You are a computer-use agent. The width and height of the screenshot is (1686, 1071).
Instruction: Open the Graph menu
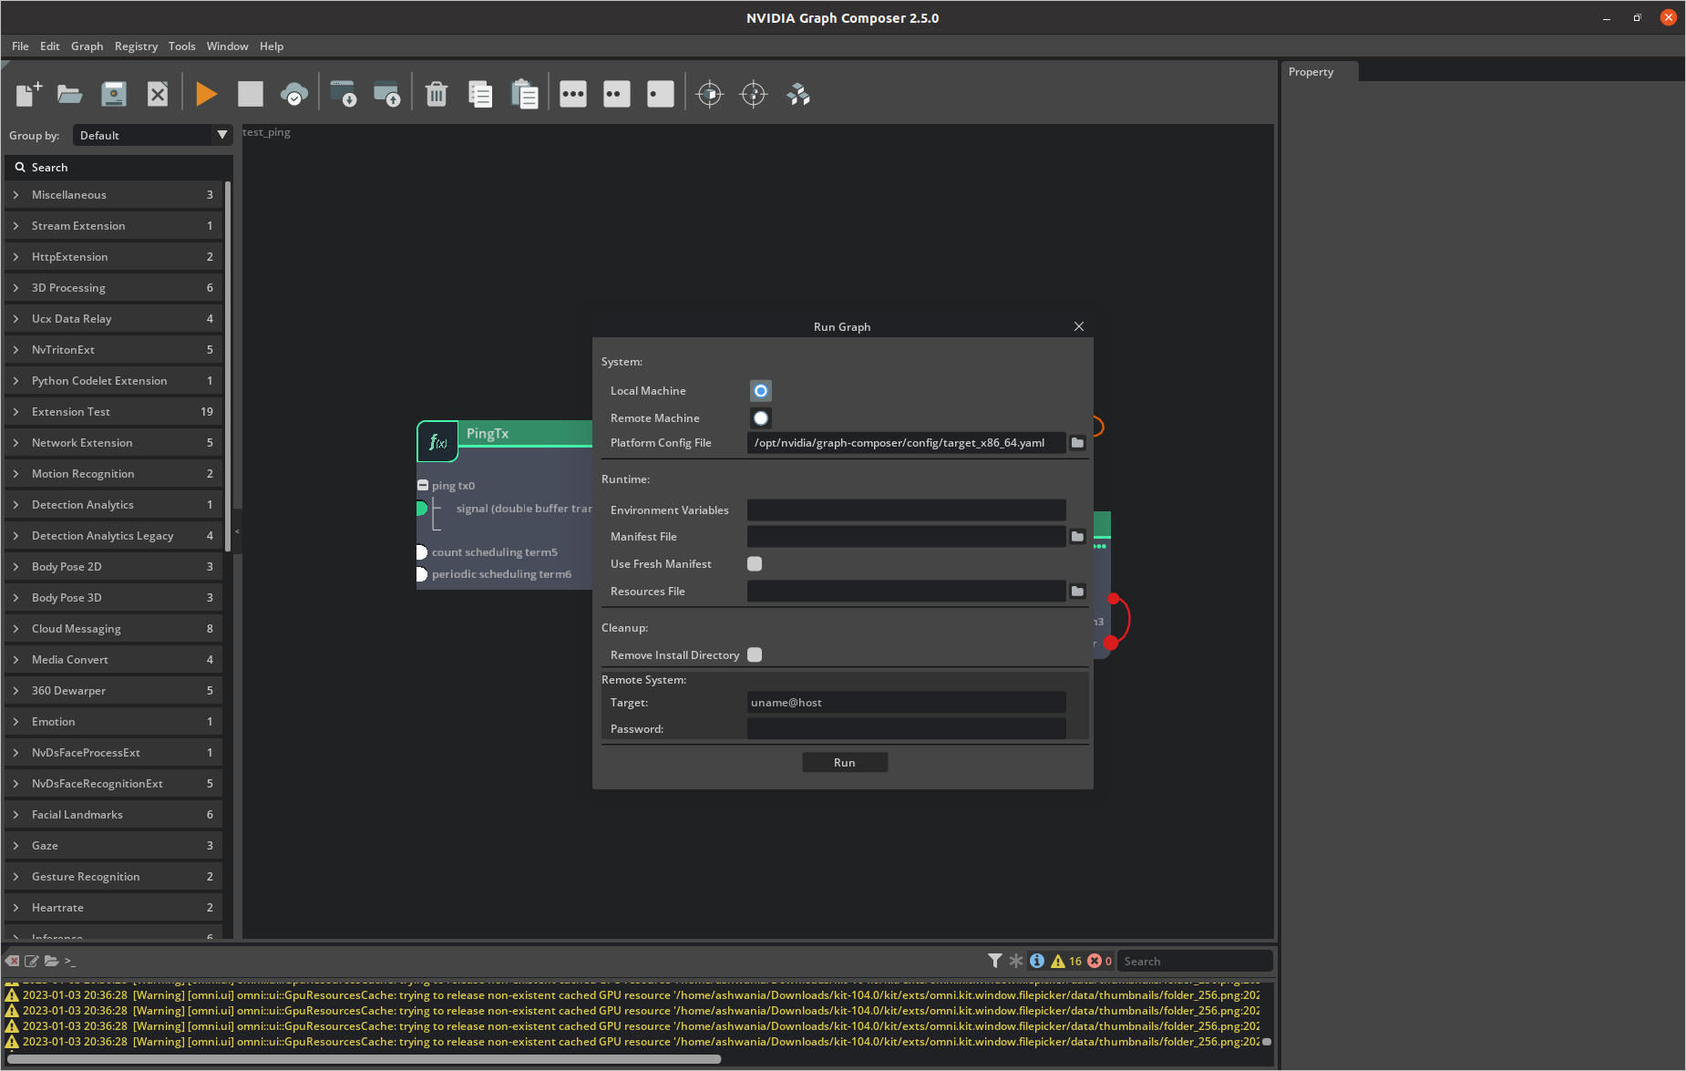tap(87, 46)
